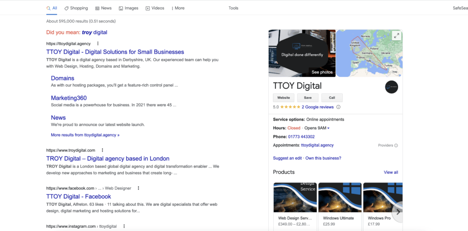The height and width of the screenshot is (231, 468).
Task: Click the phone number 01773 443302
Action: coord(301,137)
